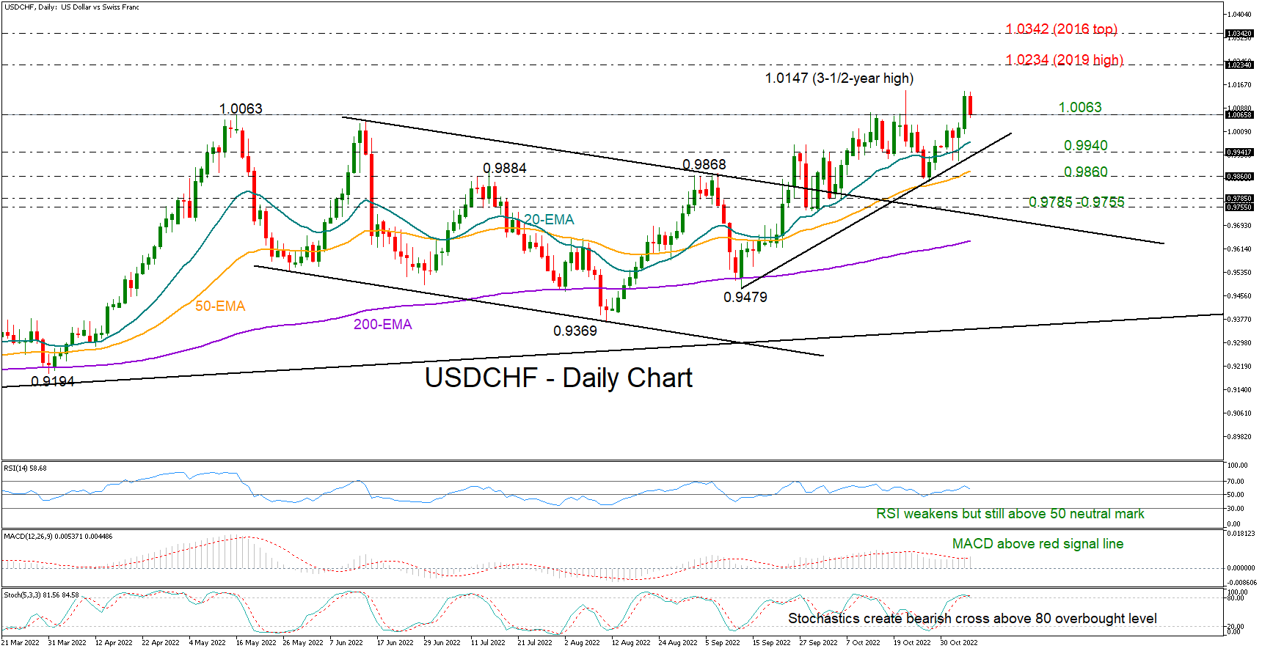The width and height of the screenshot is (1262, 651).
Task: Select the 0.9194 bottom price label
Action: click(x=53, y=382)
